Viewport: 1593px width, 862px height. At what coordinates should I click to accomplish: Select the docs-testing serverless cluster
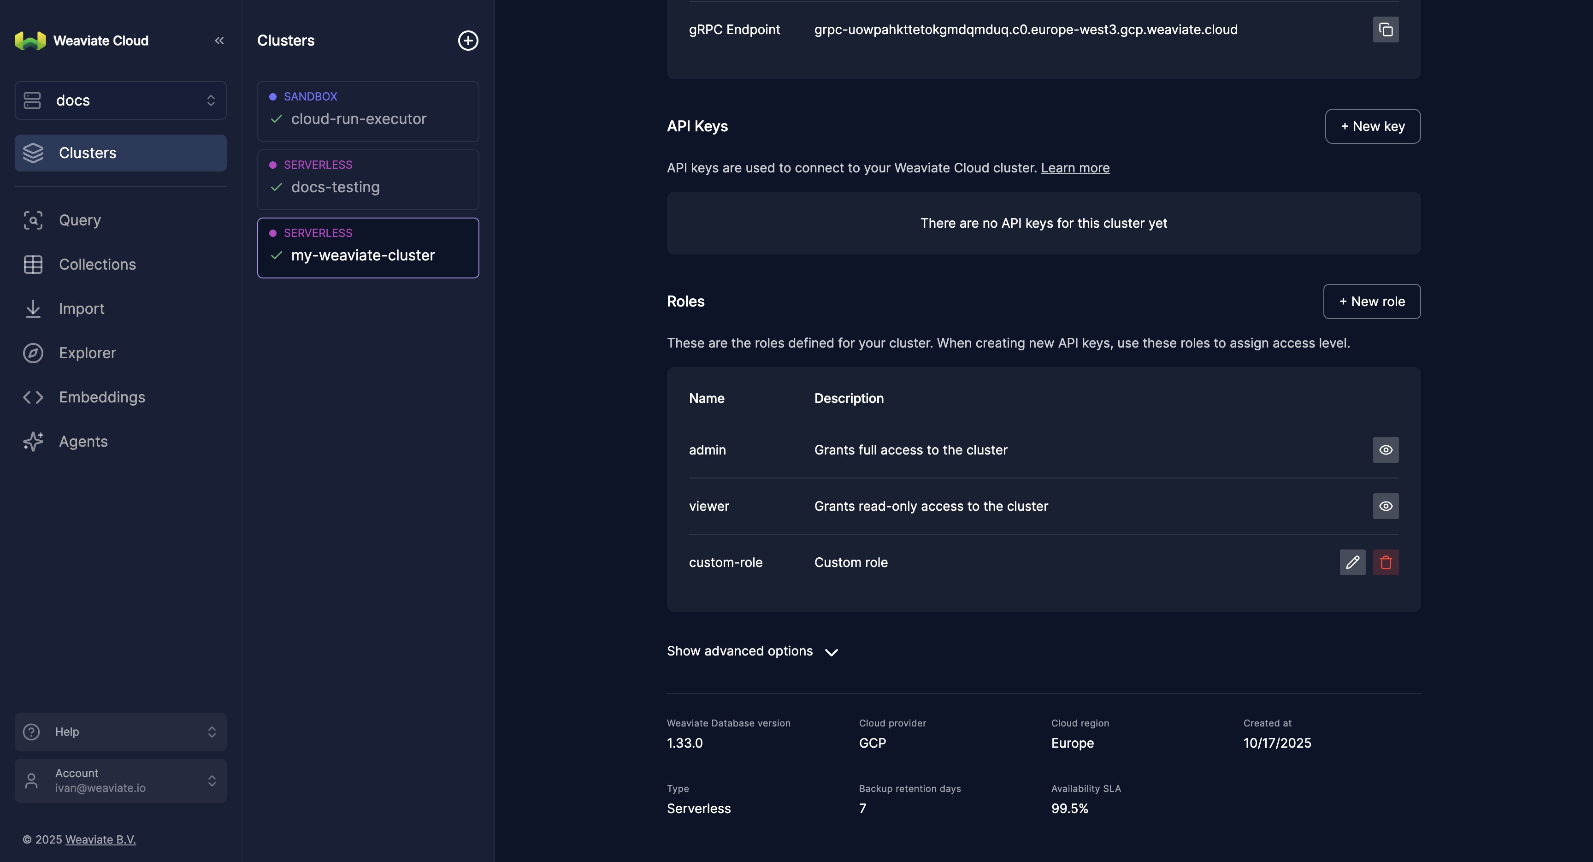tap(368, 180)
